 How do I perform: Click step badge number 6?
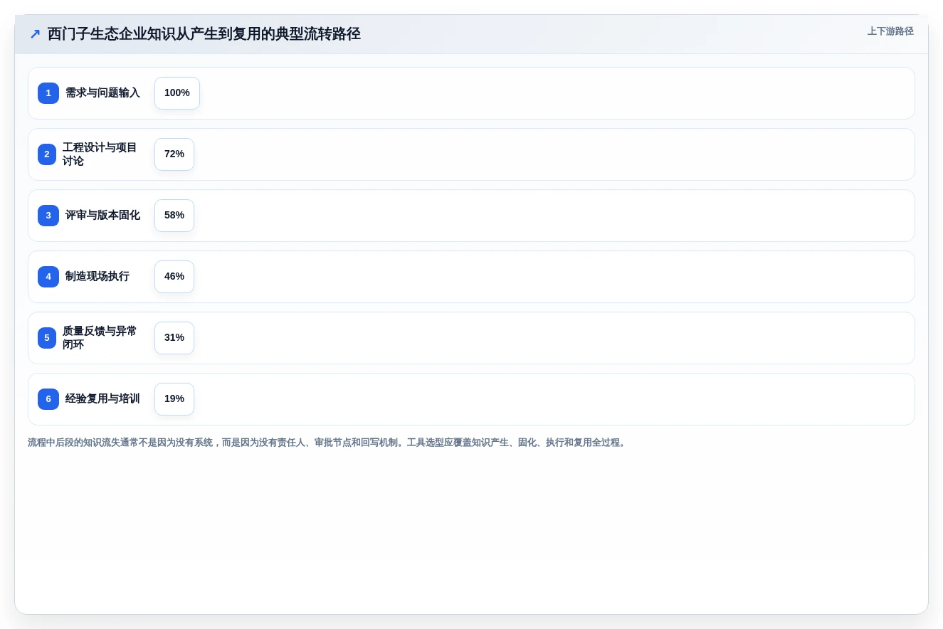48,399
